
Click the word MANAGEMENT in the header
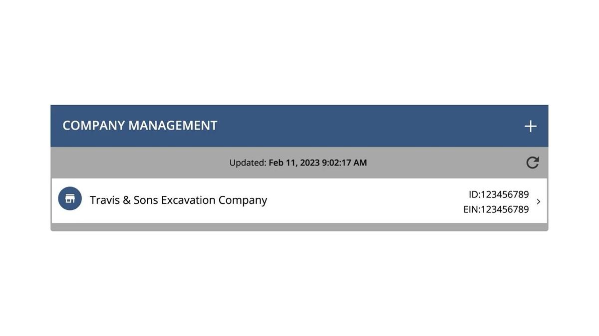(x=173, y=126)
